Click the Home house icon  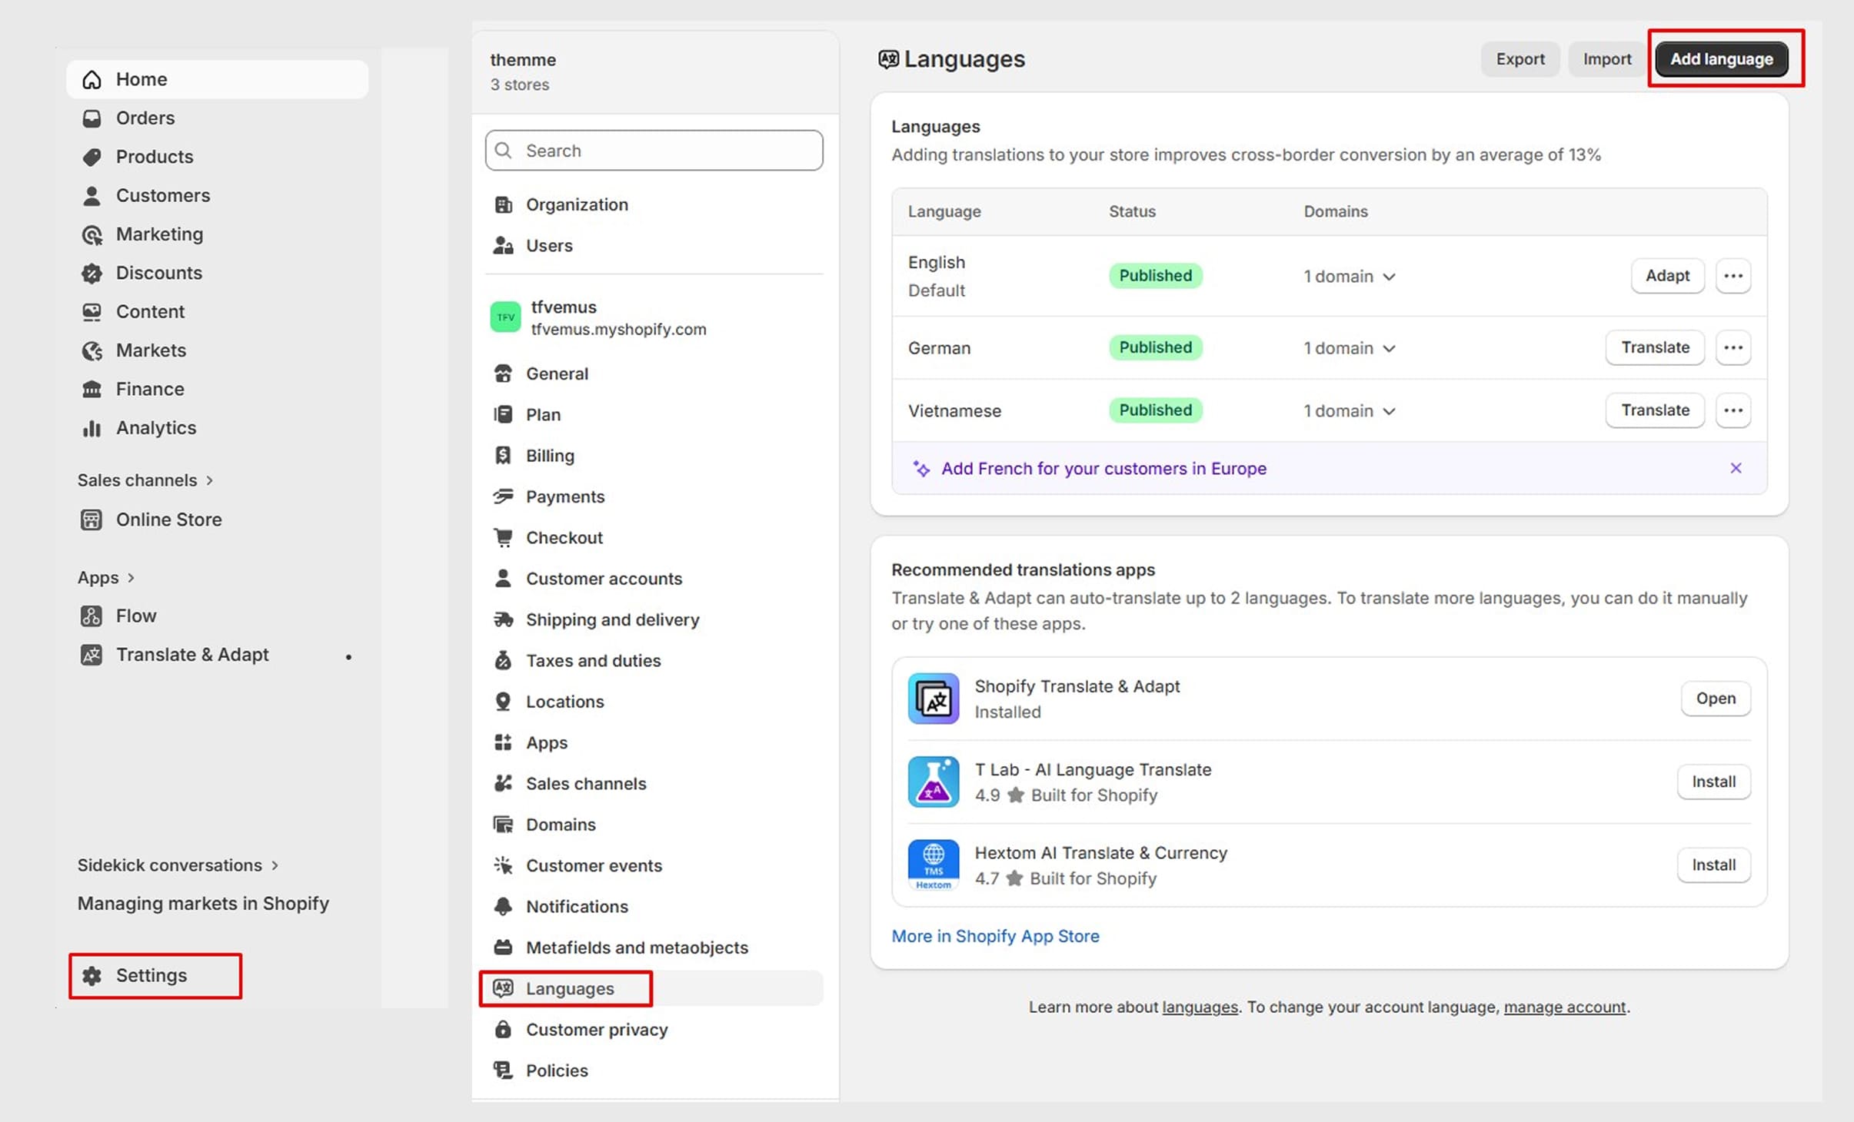click(x=92, y=79)
